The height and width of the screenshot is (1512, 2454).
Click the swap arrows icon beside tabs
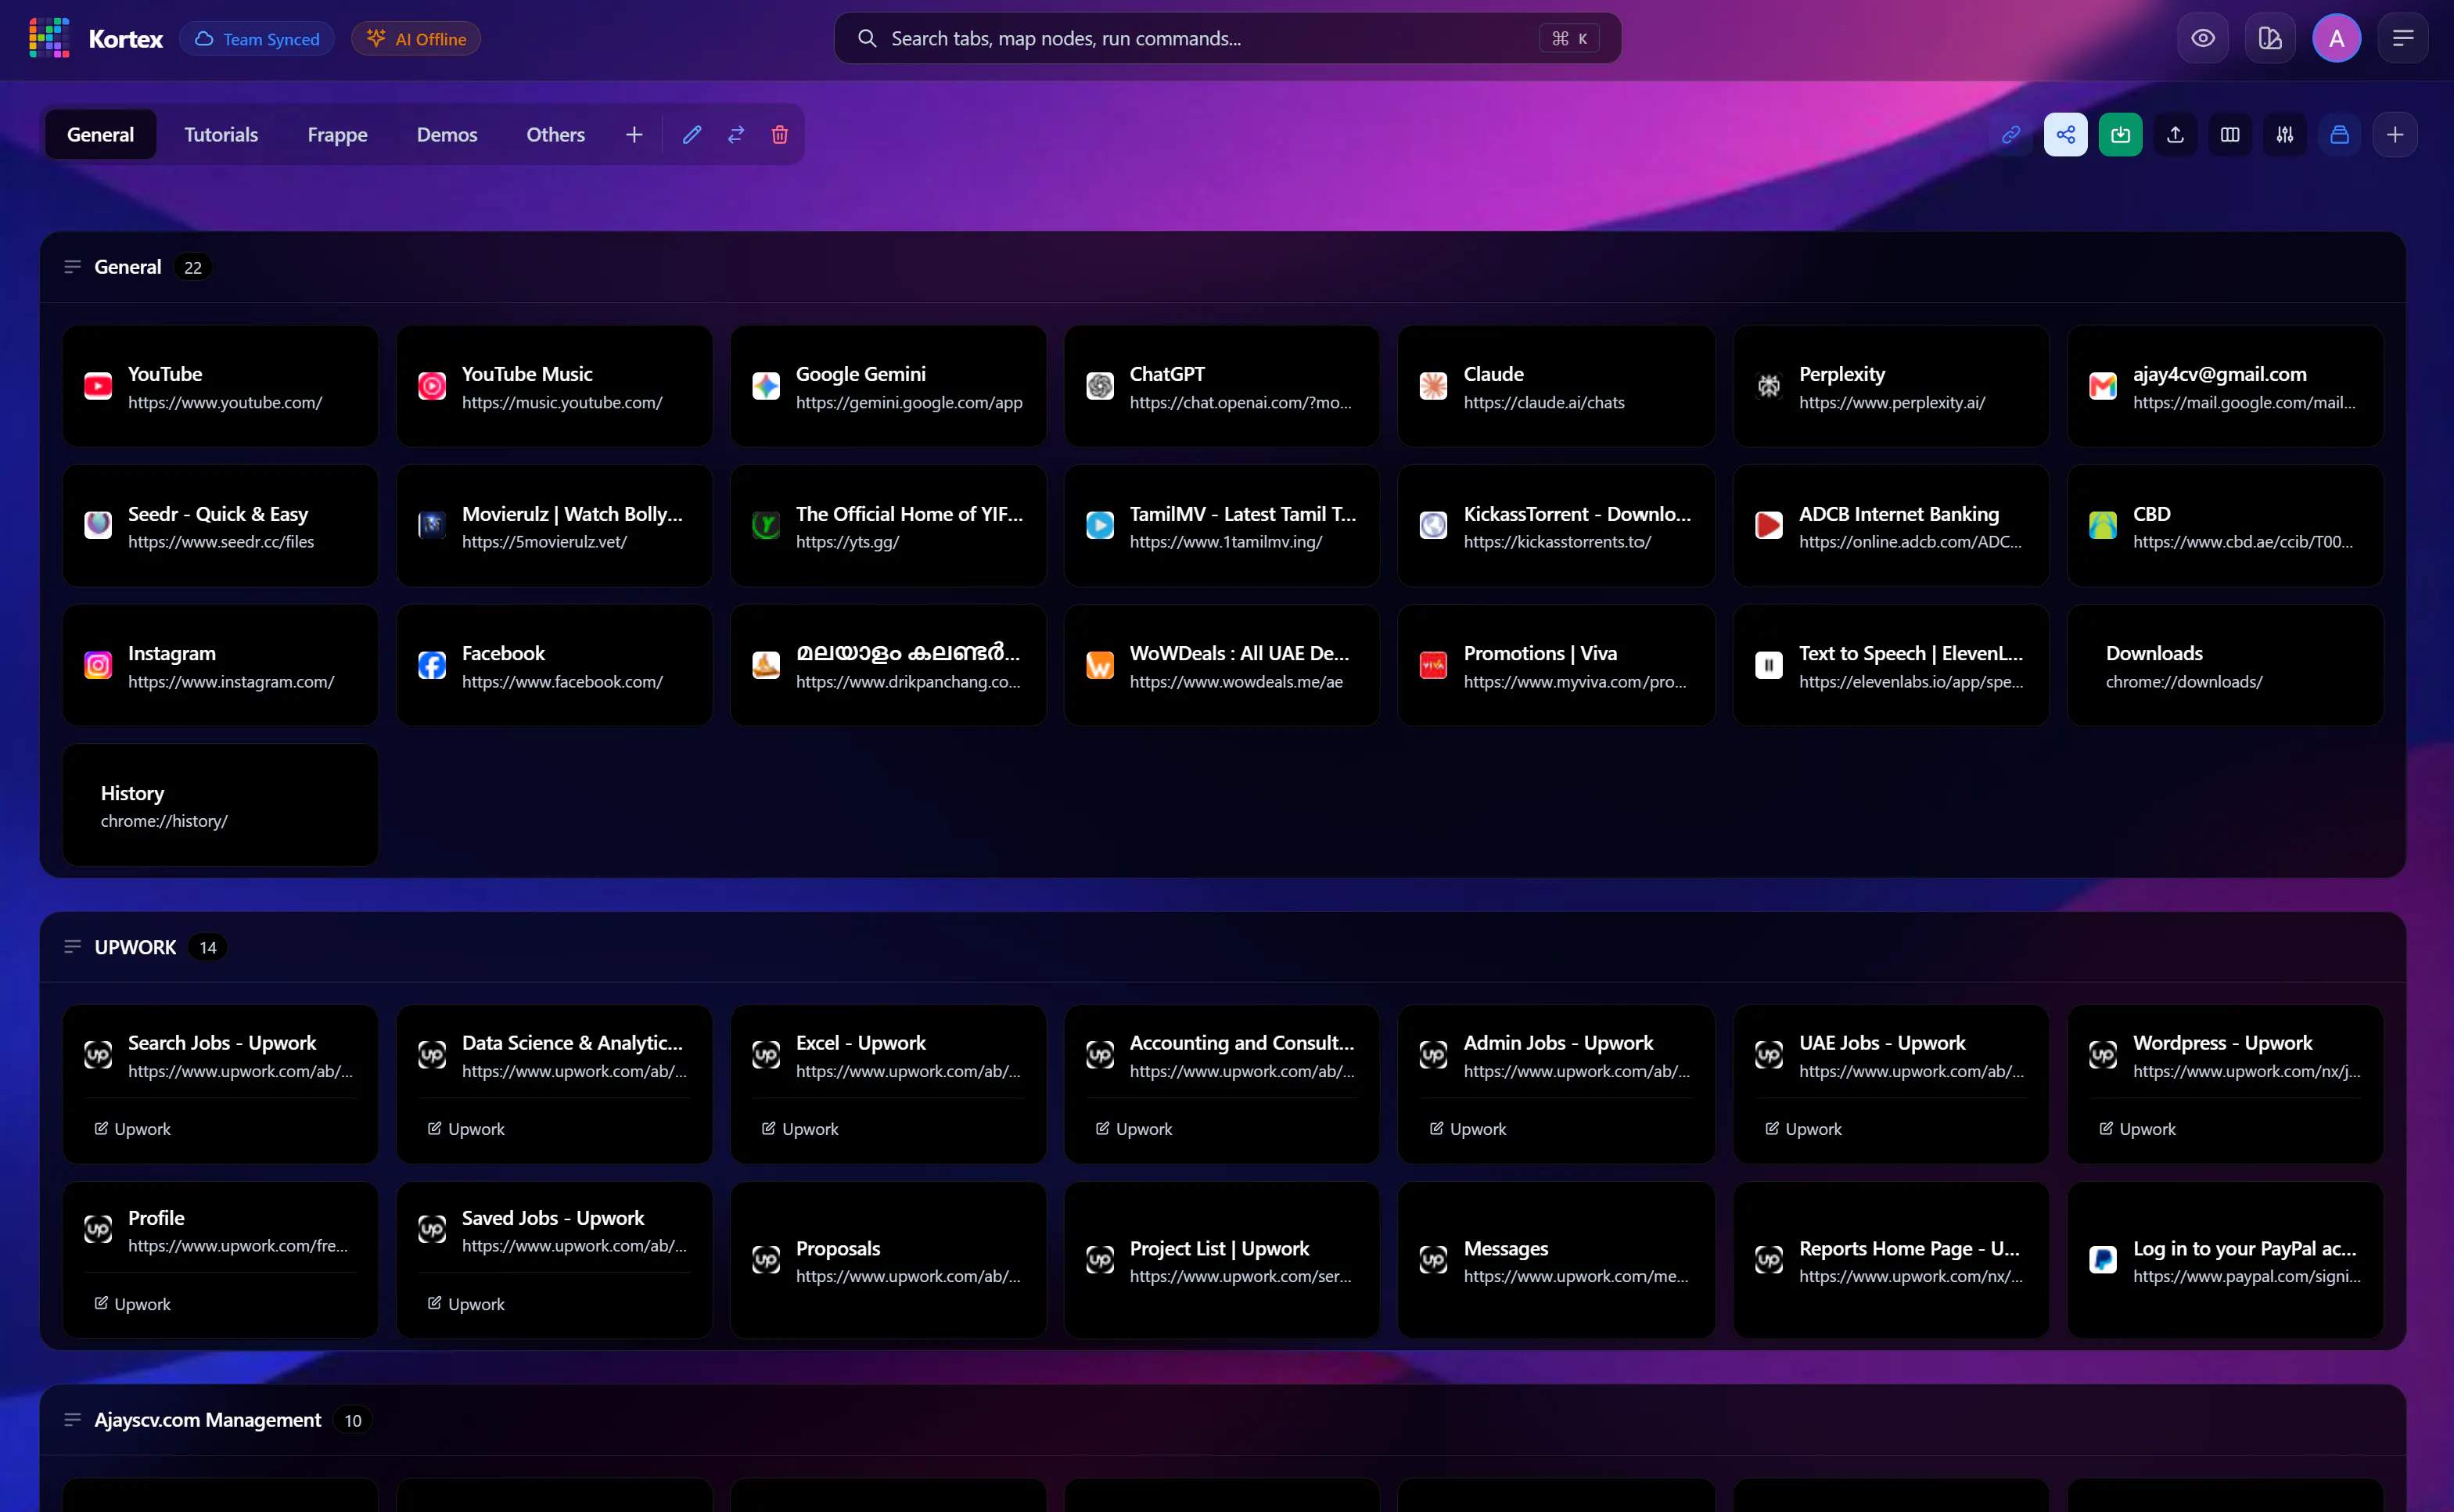[x=736, y=134]
